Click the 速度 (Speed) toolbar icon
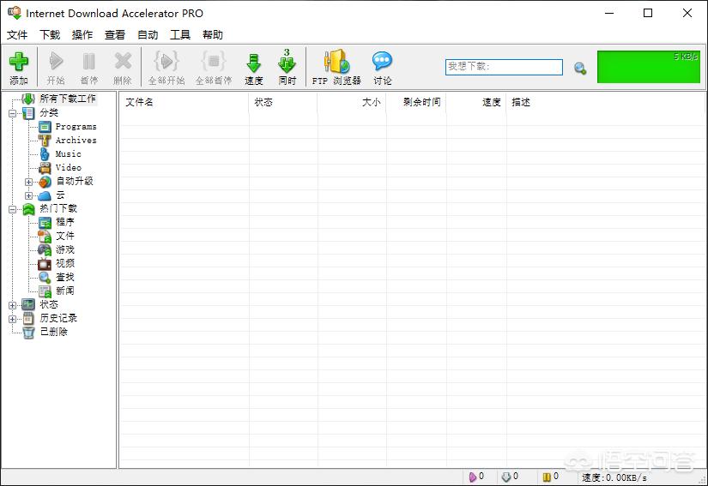708x486 pixels. point(254,65)
